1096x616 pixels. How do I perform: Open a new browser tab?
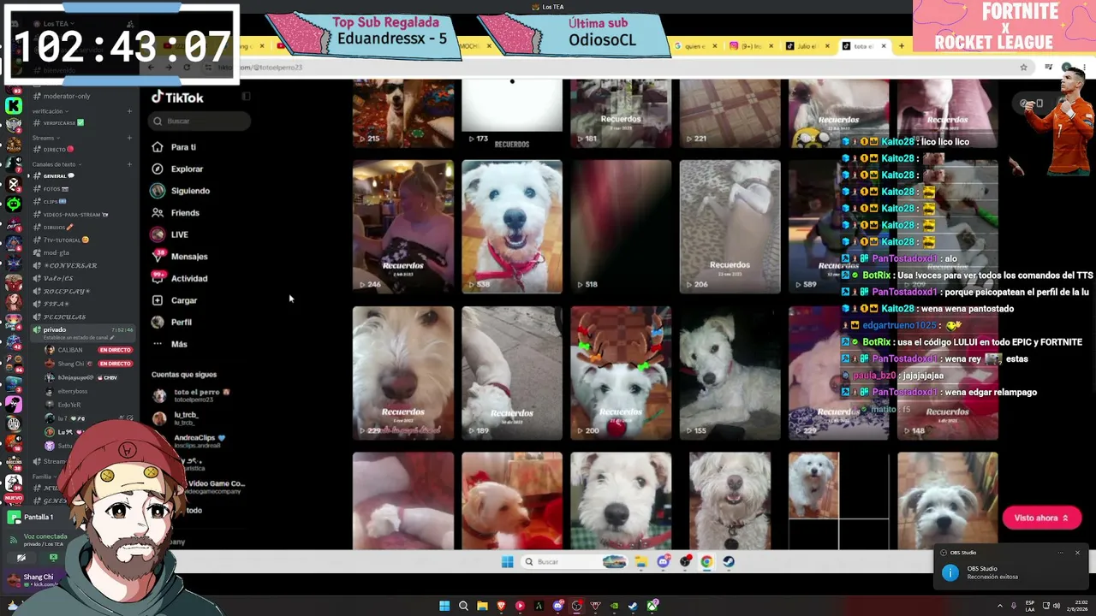click(x=901, y=46)
